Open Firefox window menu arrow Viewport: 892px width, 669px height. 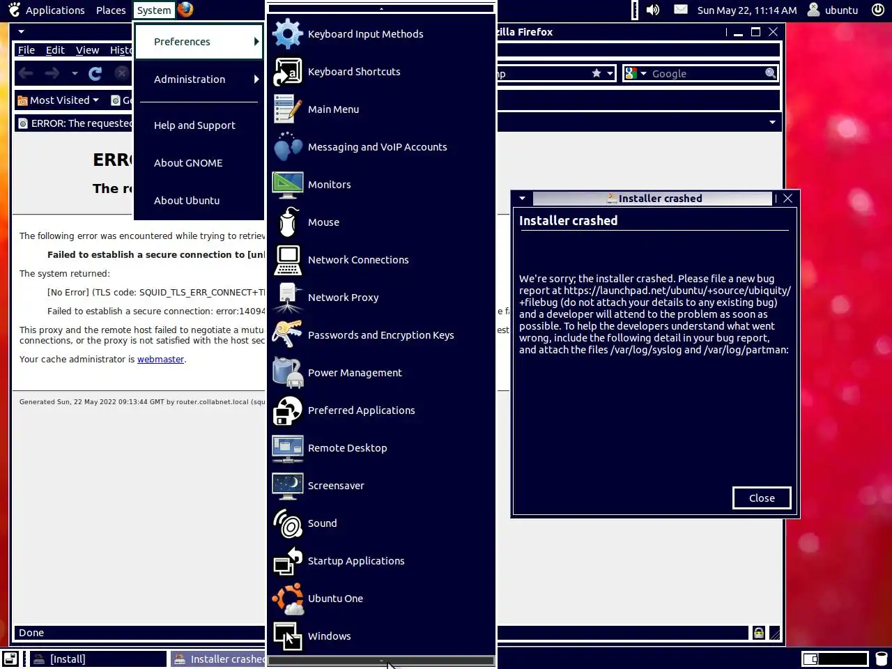(x=21, y=32)
